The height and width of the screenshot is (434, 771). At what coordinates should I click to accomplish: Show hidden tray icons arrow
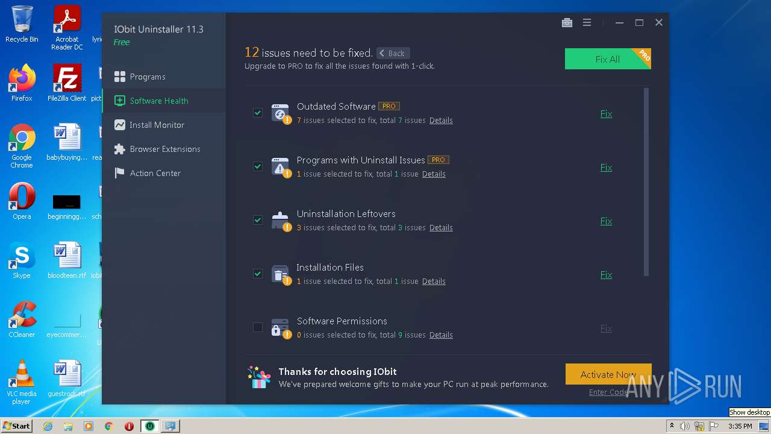coord(672,426)
